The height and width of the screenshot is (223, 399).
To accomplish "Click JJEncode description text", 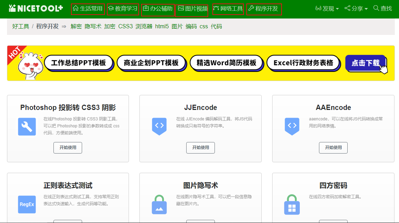I will pos(214,122).
